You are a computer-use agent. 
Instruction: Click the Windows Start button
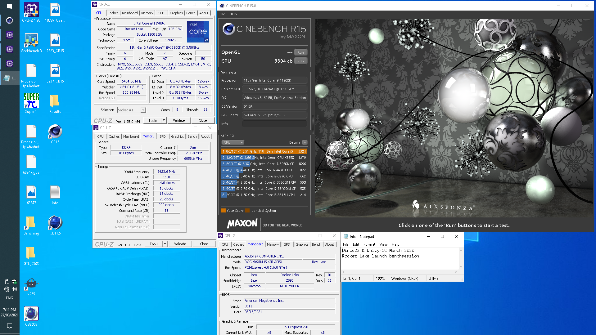point(10,6)
